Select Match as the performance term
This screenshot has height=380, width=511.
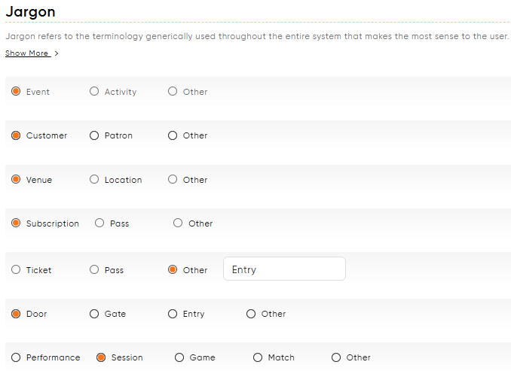tap(258, 357)
